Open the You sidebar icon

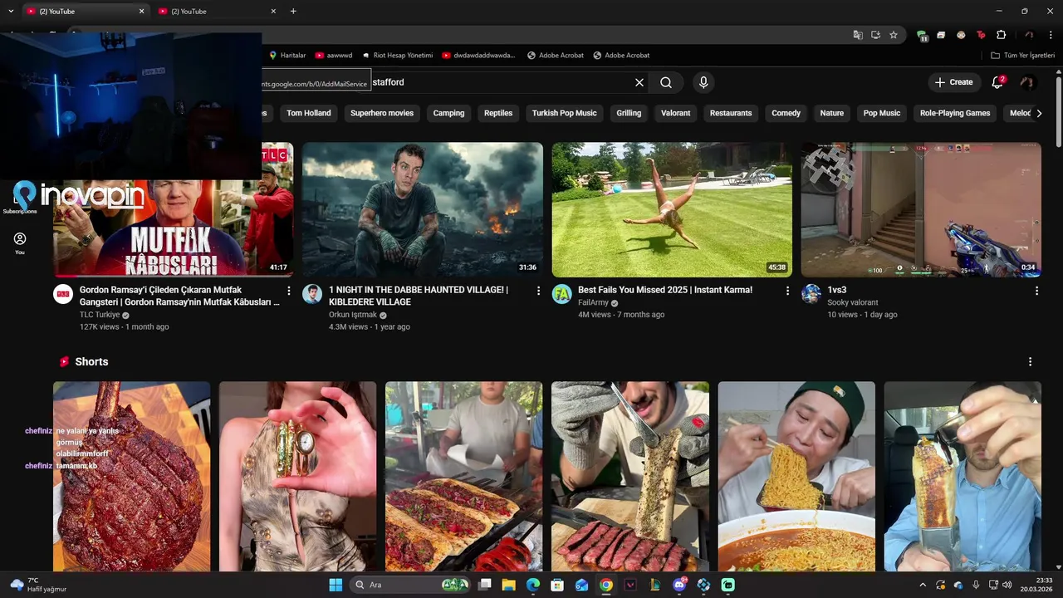click(x=19, y=243)
